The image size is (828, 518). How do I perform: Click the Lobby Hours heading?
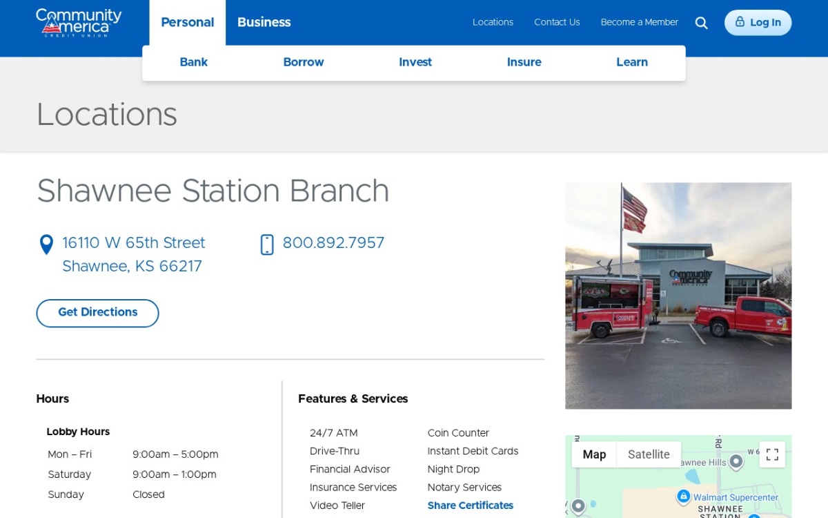[78, 432]
